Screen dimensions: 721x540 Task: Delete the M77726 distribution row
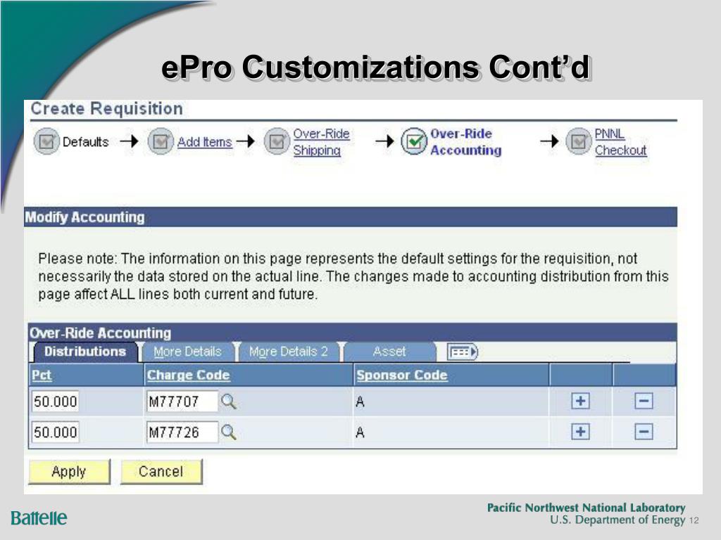[x=644, y=432]
